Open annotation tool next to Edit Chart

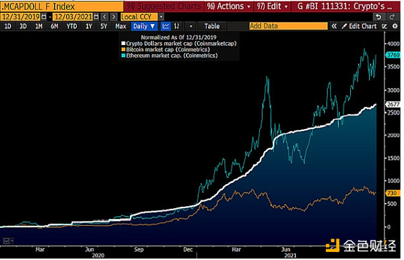coord(384,26)
